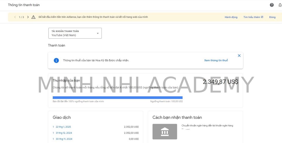Click the bank building icon thumbnail
Screen dimensions: 282x143
pos(165,131)
